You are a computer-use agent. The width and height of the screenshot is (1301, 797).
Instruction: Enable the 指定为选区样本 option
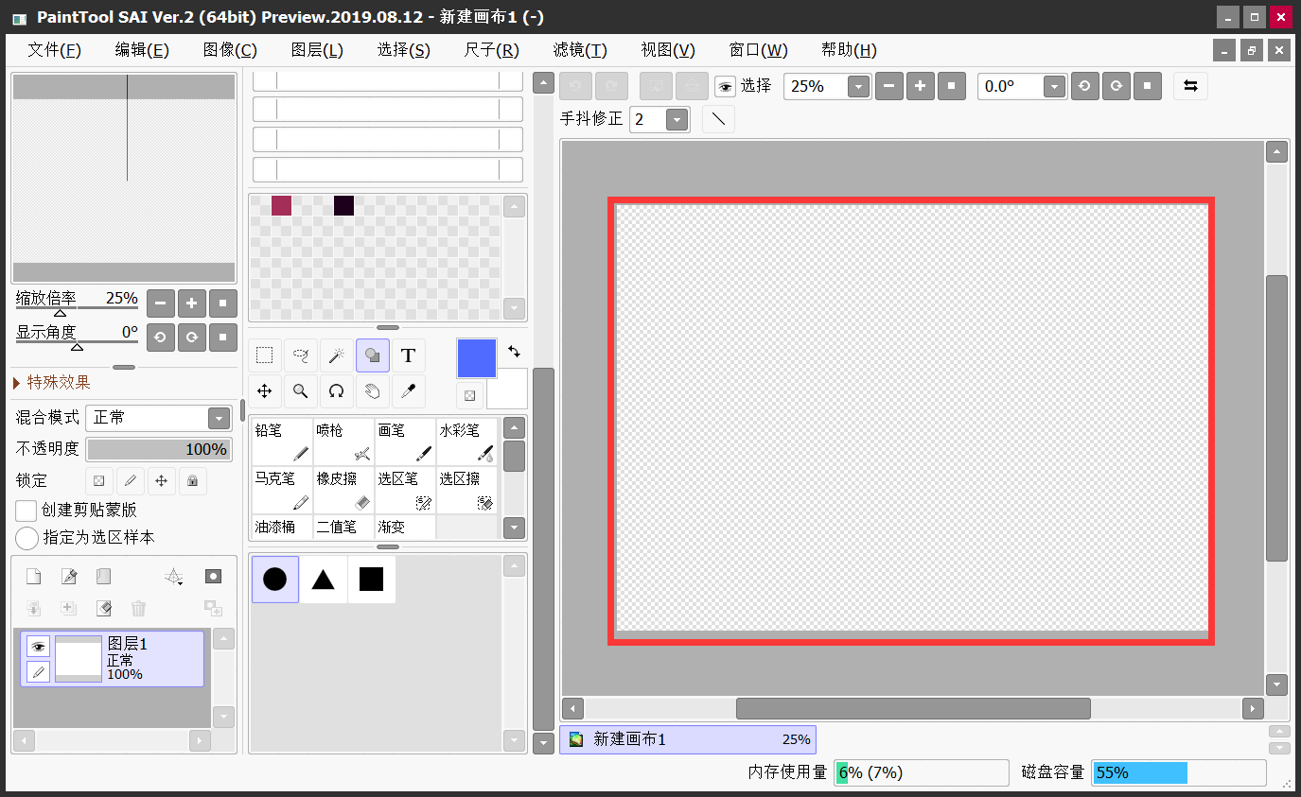click(x=26, y=538)
